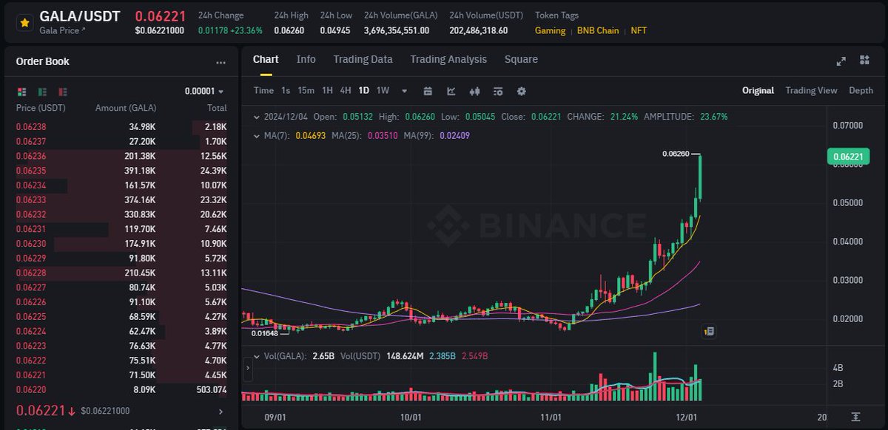Select the 0.06235 sell order price
Screen dimensions: 888x430
click(31, 170)
